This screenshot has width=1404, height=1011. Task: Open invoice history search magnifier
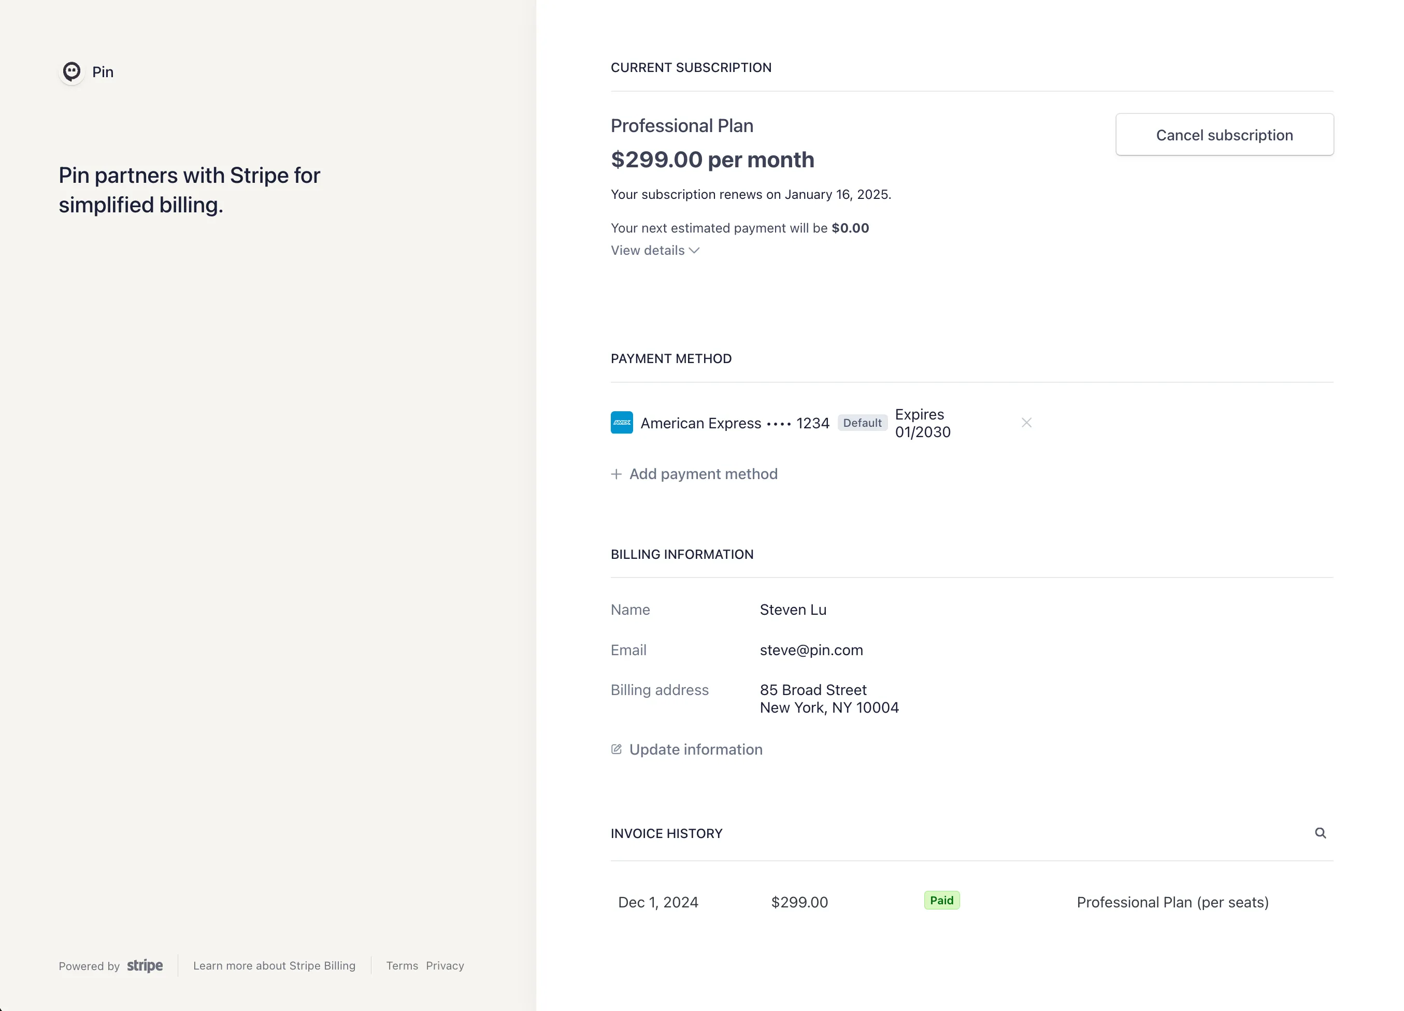[1321, 833]
